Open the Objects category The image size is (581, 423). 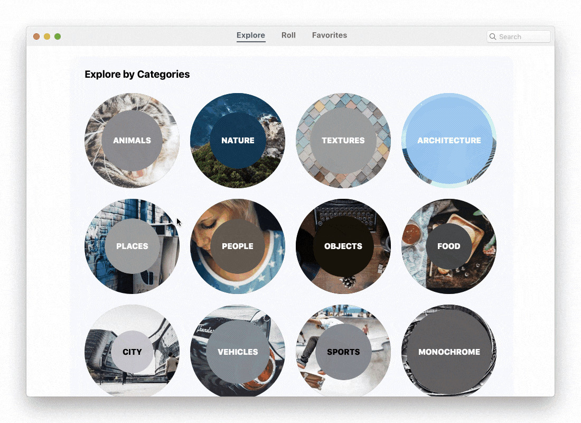(343, 246)
